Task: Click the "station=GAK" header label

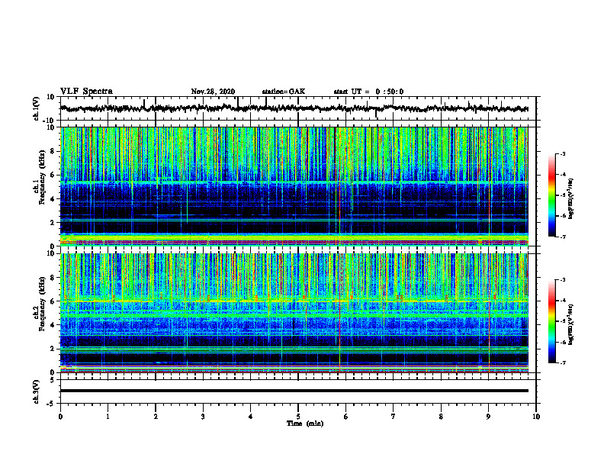Action: click(284, 92)
